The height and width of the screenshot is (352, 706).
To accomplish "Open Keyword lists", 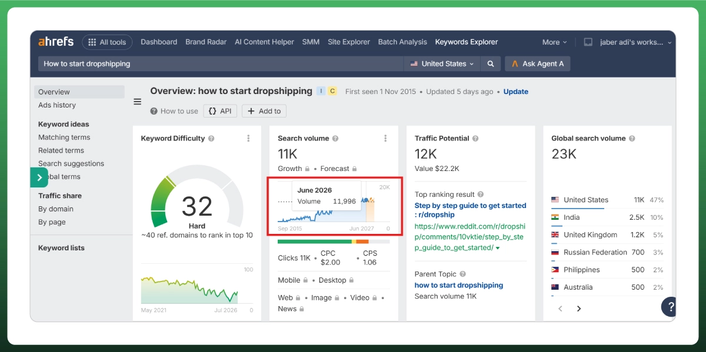I will (x=61, y=248).
